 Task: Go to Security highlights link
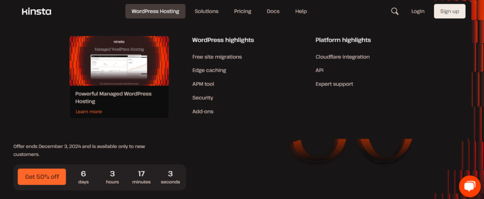[203, 98]
